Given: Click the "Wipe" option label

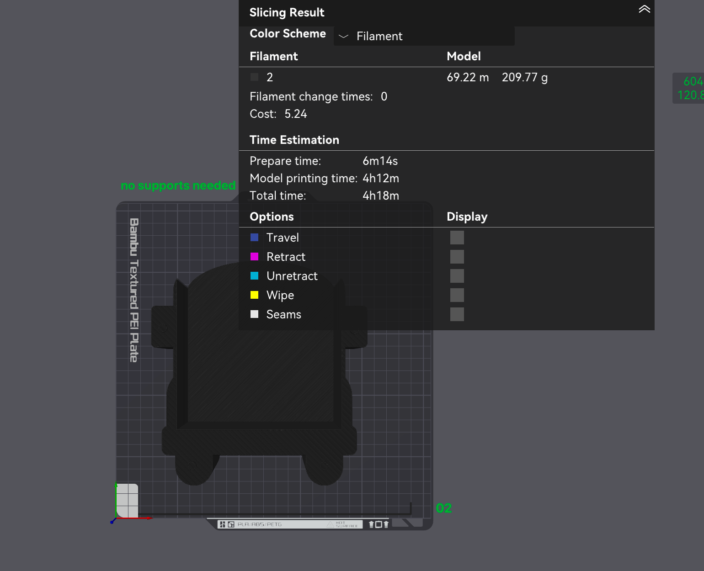Looking at the screenshot, I should click(280, 295).
